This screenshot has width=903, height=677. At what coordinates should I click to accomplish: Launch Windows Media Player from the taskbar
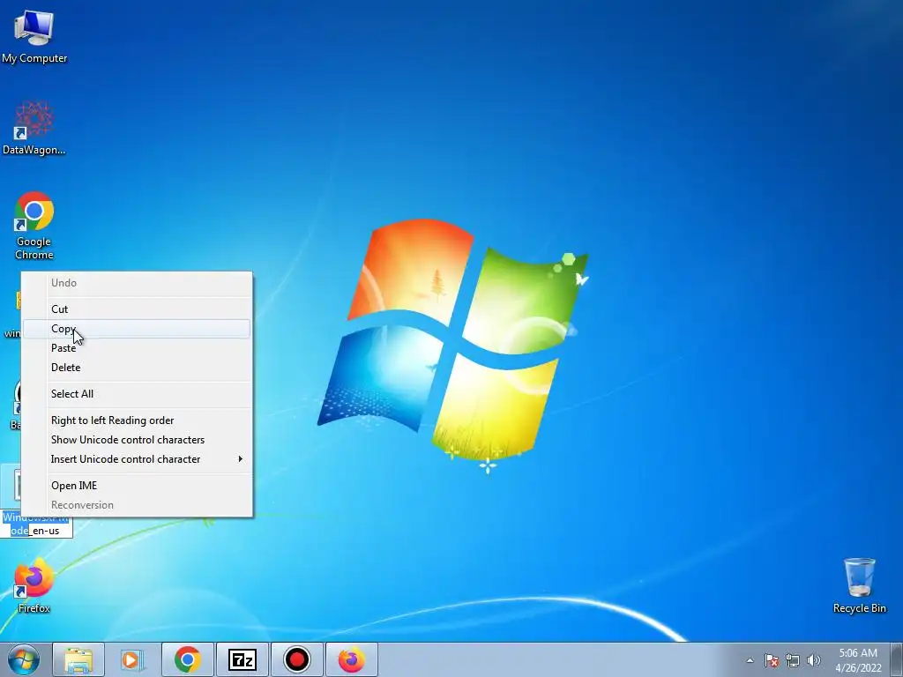[132, 659]
